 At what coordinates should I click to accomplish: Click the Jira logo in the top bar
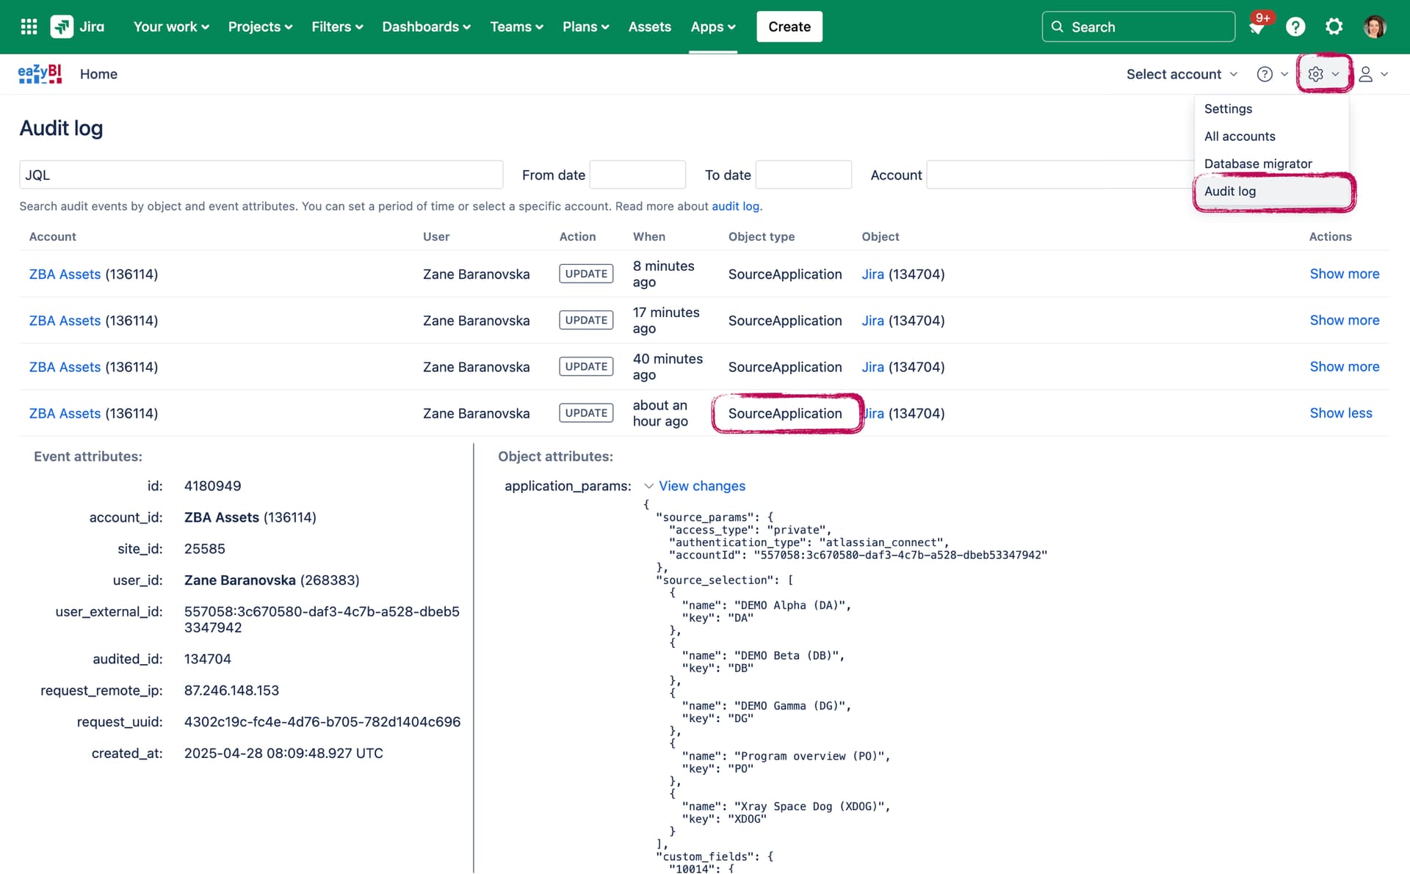pyautogui.click(x=78, y=26)
